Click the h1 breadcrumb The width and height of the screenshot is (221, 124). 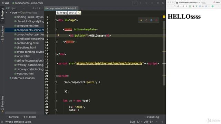click(79, 13)
